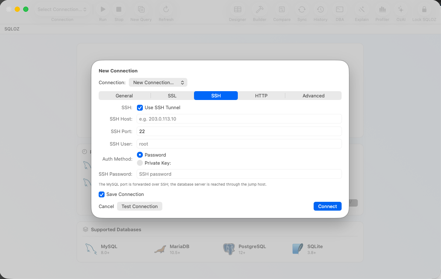The width and height of the screenshot is (441, 279).
Task: Open query History
Action: [320, 10]
